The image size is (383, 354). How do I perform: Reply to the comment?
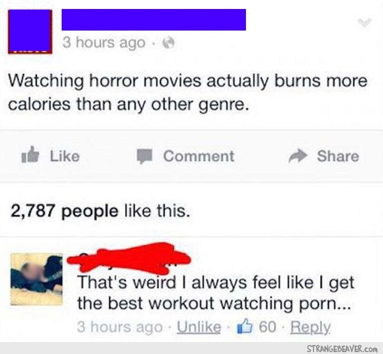tap(310, 327)
